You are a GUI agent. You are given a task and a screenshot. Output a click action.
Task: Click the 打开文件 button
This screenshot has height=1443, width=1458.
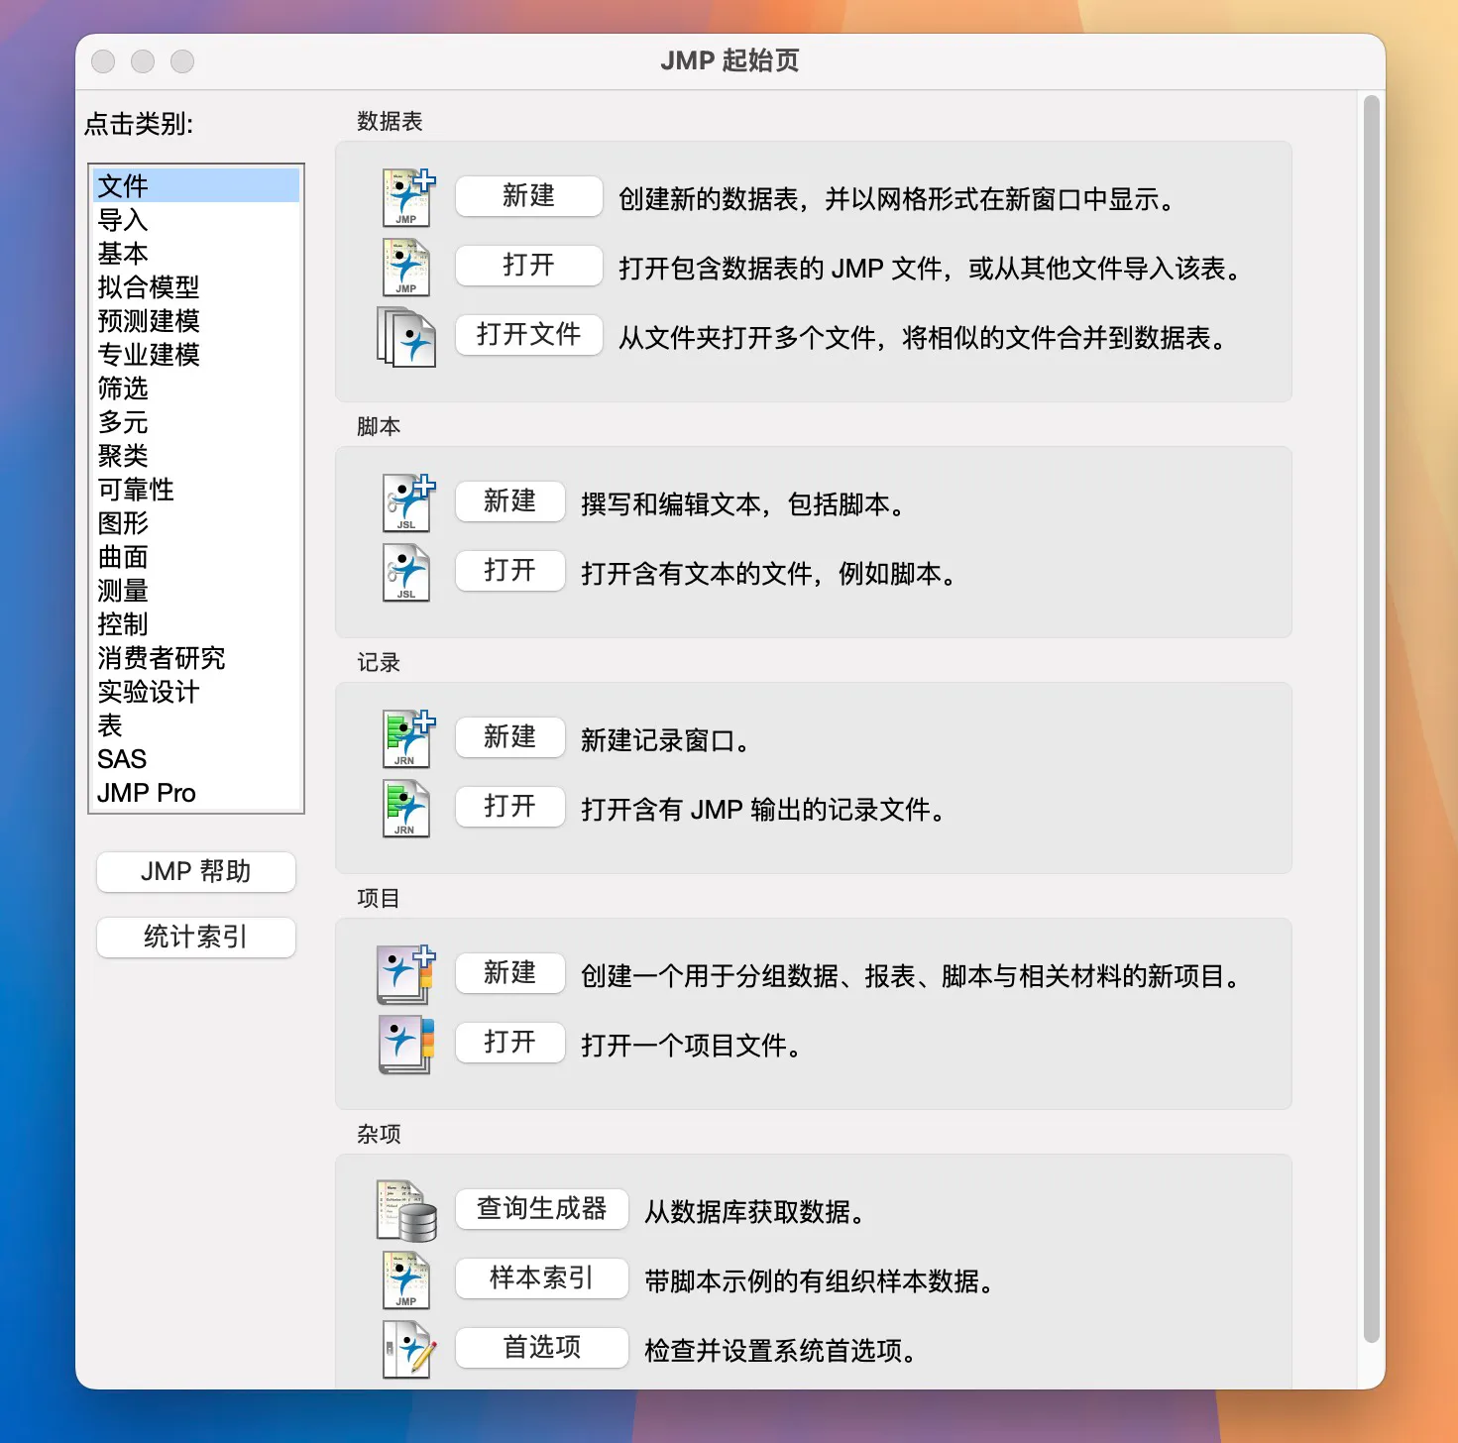coord(529,335)
